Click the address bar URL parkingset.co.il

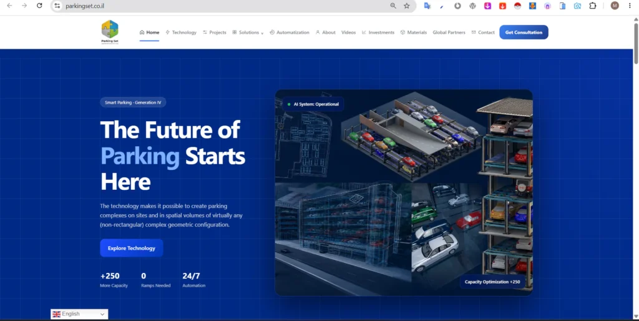(x=85, y=6)
